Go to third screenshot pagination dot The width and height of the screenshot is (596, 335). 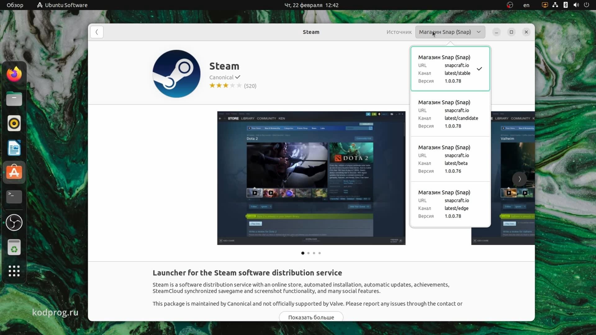tap(314, 253)
